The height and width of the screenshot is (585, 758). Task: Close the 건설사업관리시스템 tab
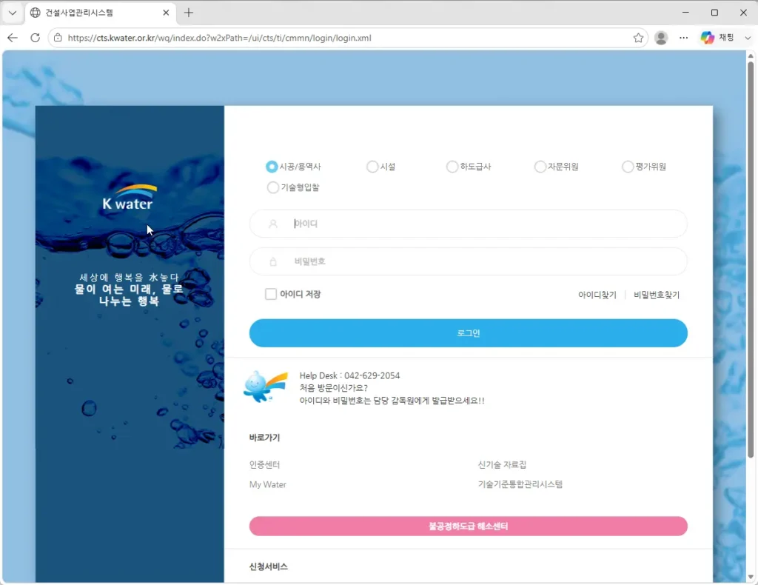(166, 13)
